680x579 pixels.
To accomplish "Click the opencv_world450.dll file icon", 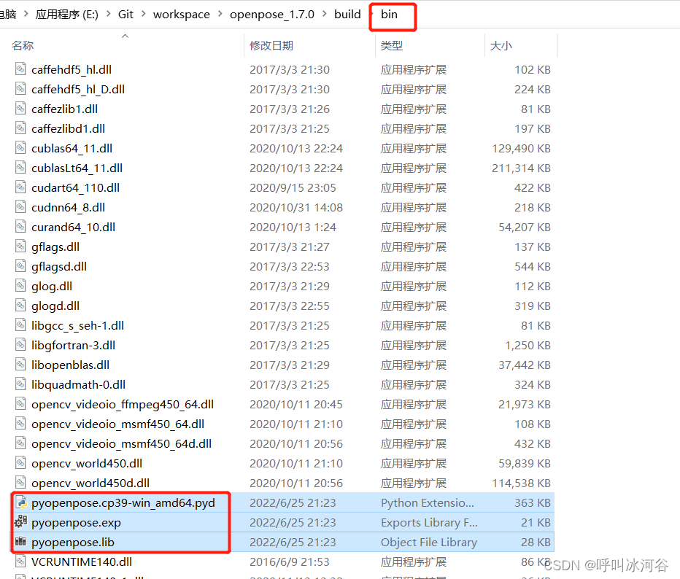I will coord(20,463).
